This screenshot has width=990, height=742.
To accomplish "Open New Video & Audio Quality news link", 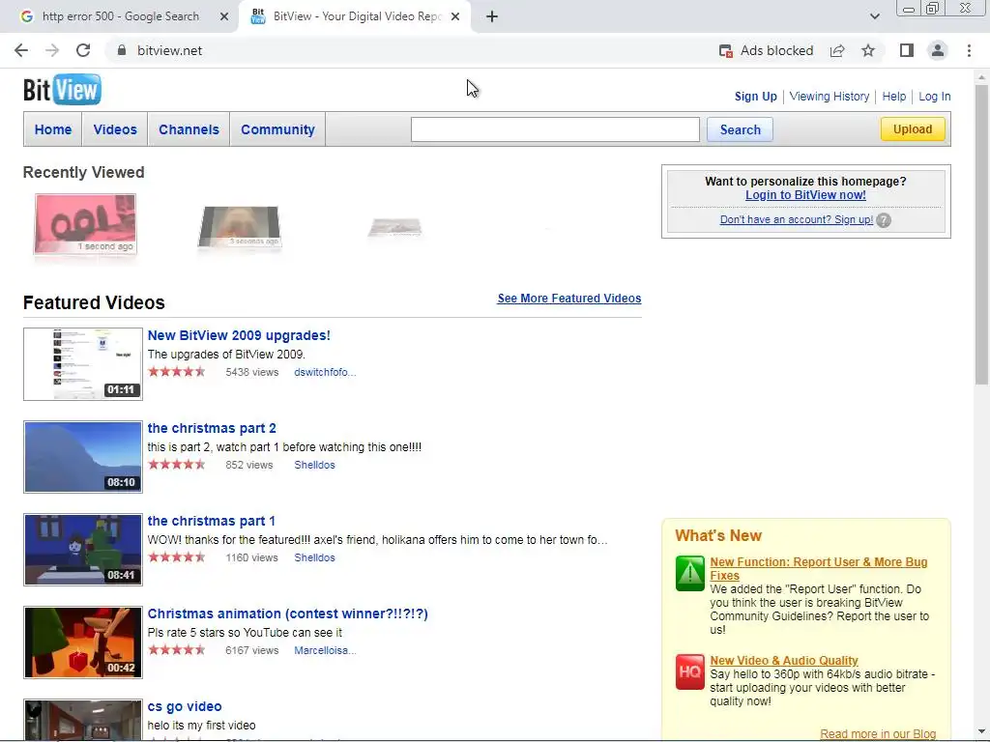I will point(783,661).
